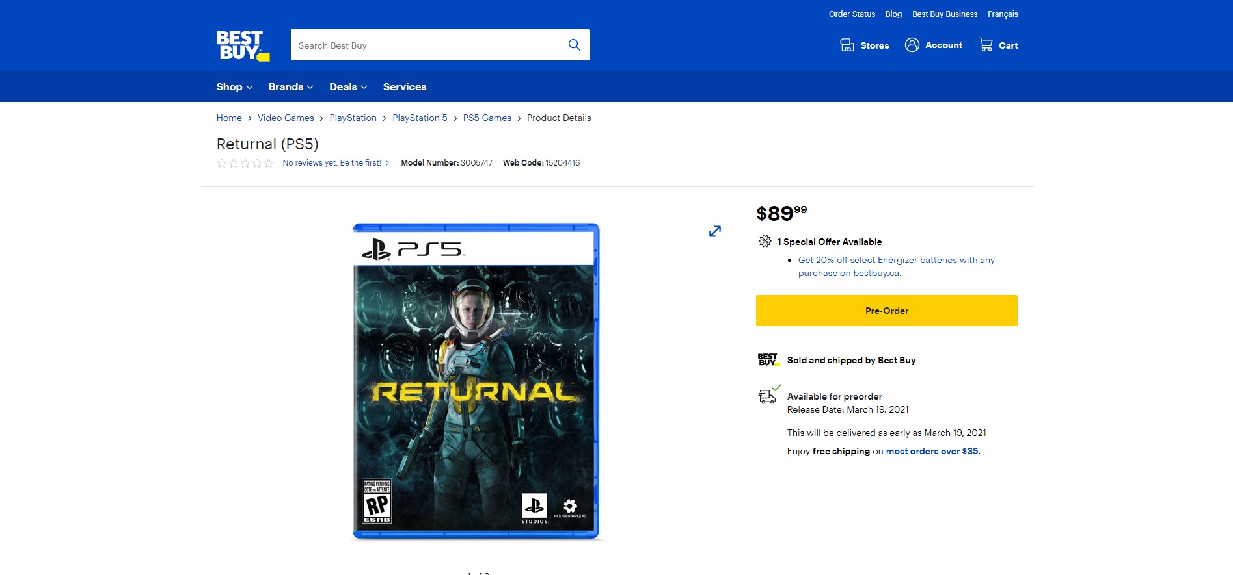Click the Best Buy logo
1233x575 pixels.
(243, 46)
